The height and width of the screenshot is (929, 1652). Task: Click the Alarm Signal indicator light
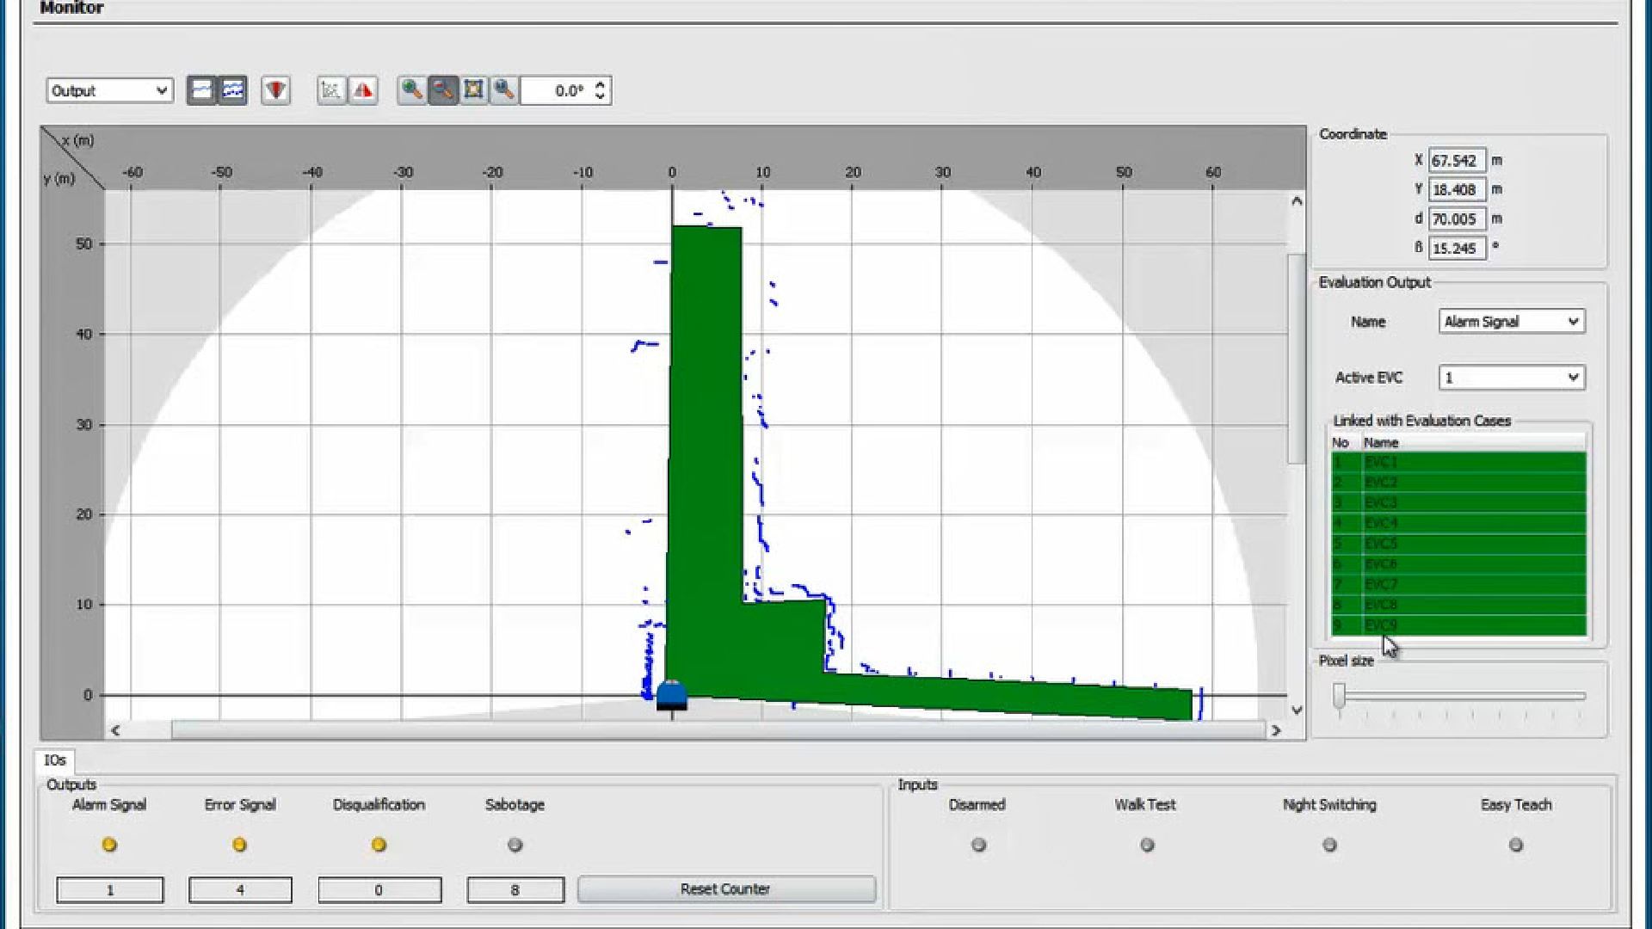click(x=109, y=845)
